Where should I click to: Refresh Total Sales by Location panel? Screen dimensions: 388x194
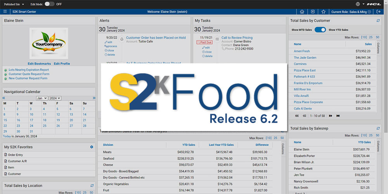click(92, 185)
